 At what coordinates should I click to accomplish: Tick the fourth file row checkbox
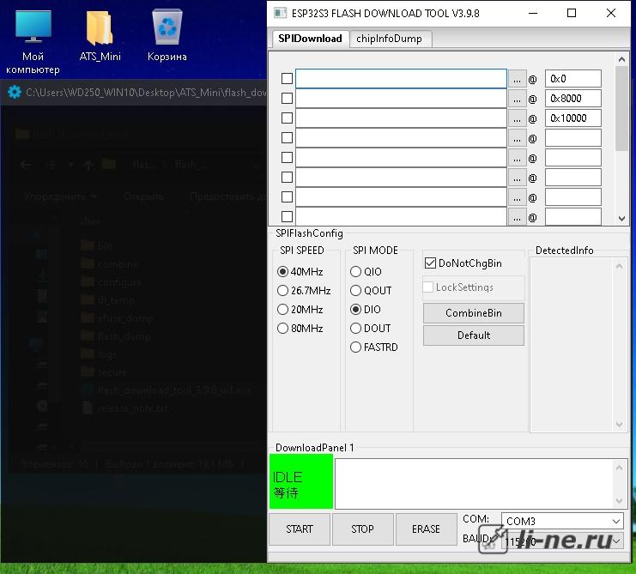click(x=287, y=138)
